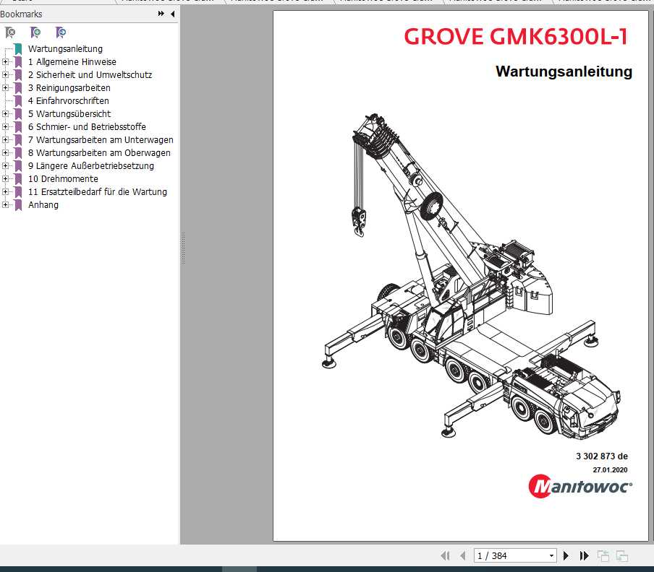Click the document number '3 302 873 de'

tap(602, 456)
